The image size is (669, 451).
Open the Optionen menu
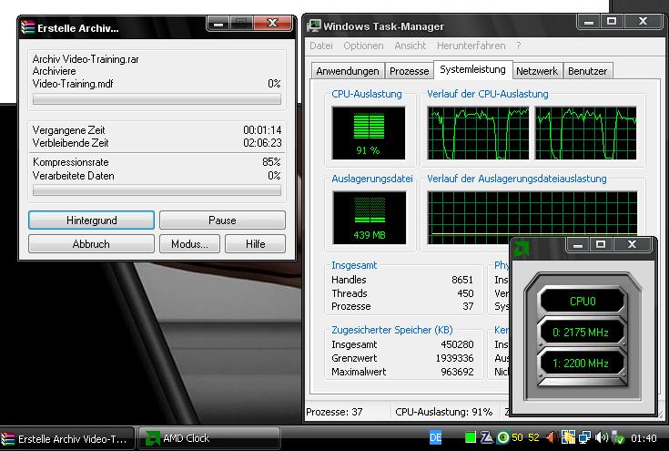(363, 46)
